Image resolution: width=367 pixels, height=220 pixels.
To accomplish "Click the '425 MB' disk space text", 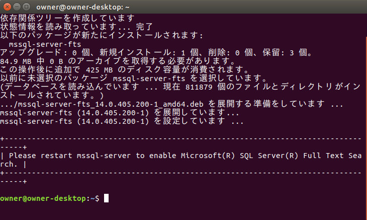I will click(x=100, y=70).
